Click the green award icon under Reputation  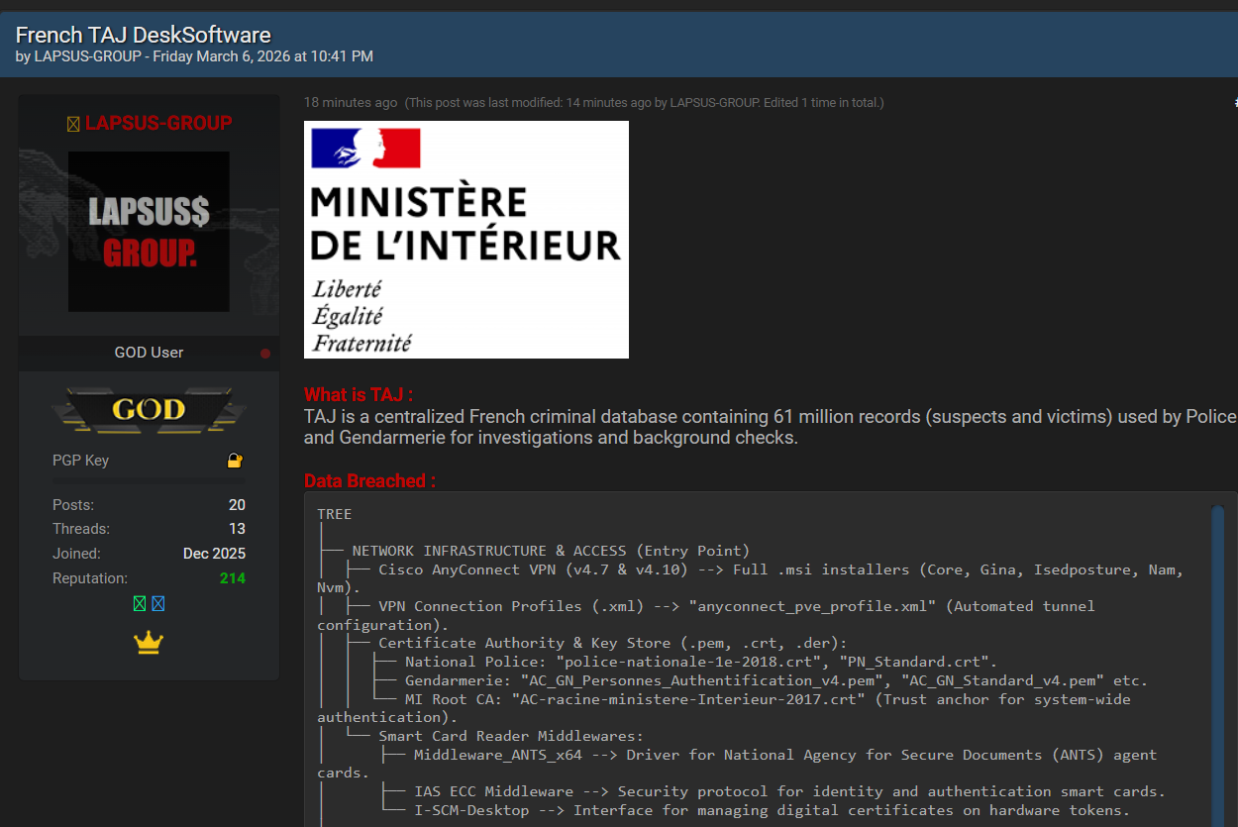pyautogui.click(x=140, y=603)
